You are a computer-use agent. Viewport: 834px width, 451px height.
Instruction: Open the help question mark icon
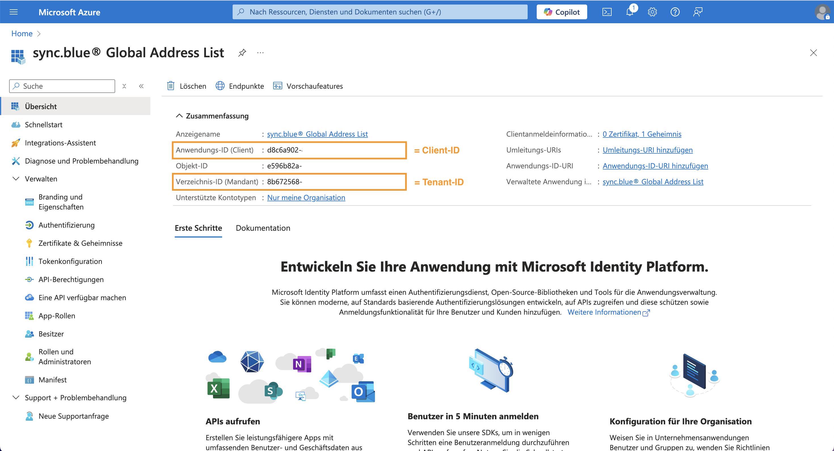pyautogui.click(x=675, y=12)
